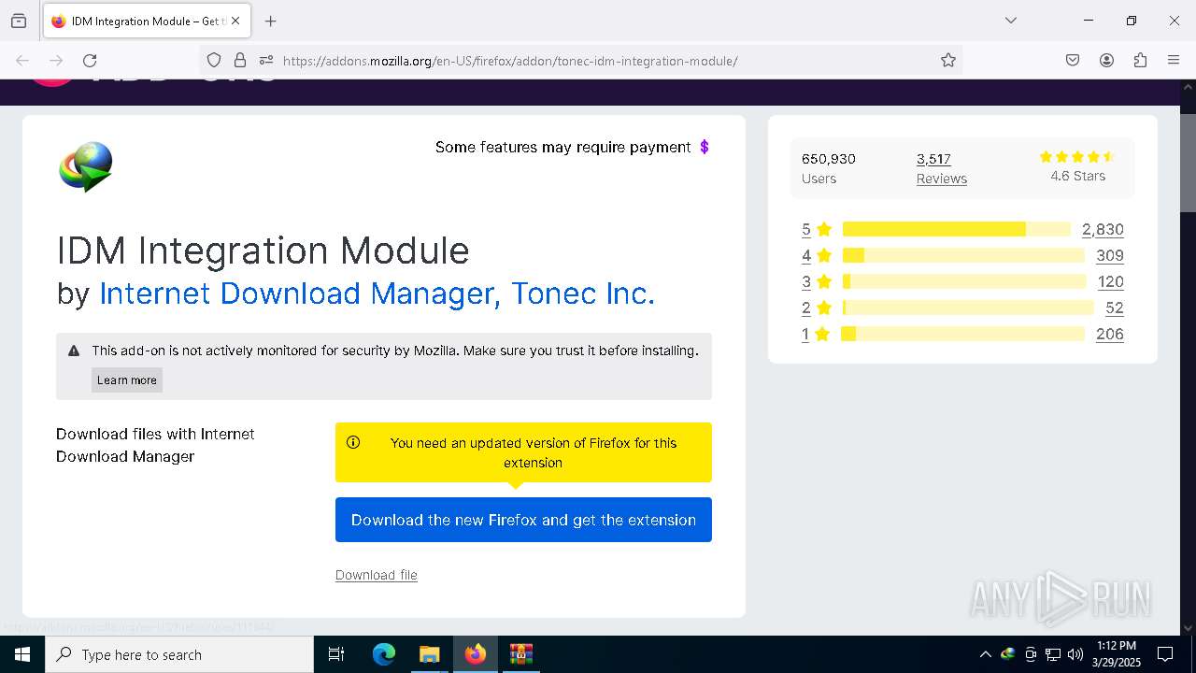Click Download the new Firefox button
The height and width of the screenshot is (673, 1196).
tap(523, 520)
